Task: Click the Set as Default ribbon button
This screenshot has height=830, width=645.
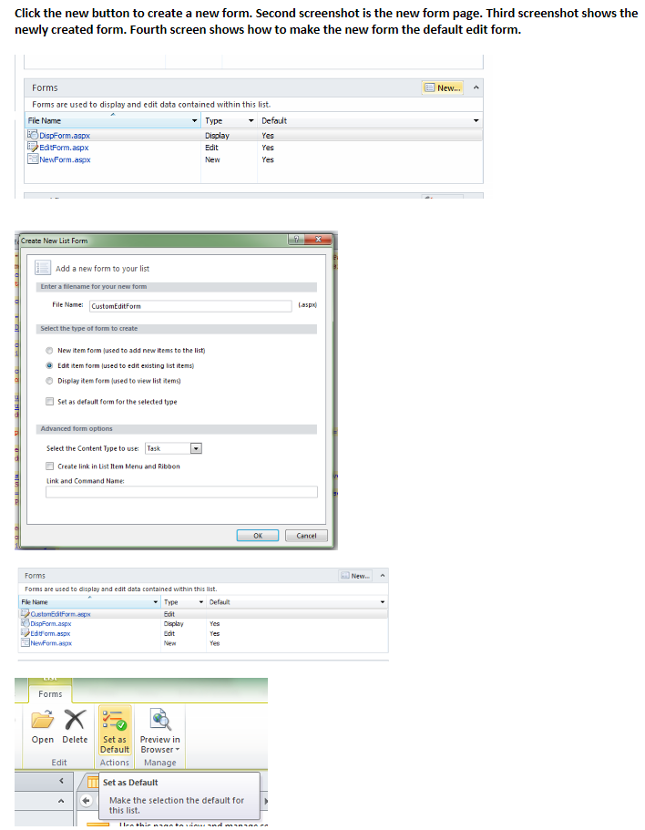Action: click(x=115, y=732)
